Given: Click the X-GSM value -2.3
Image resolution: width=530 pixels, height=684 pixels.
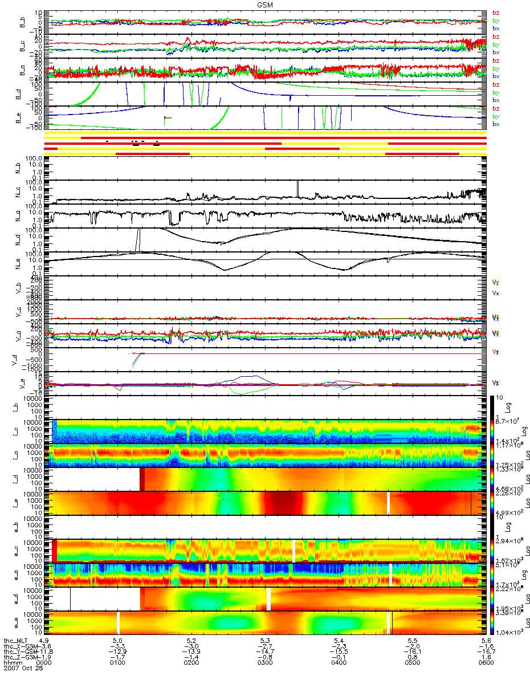Looking at the screenshot, I should 339,646.
